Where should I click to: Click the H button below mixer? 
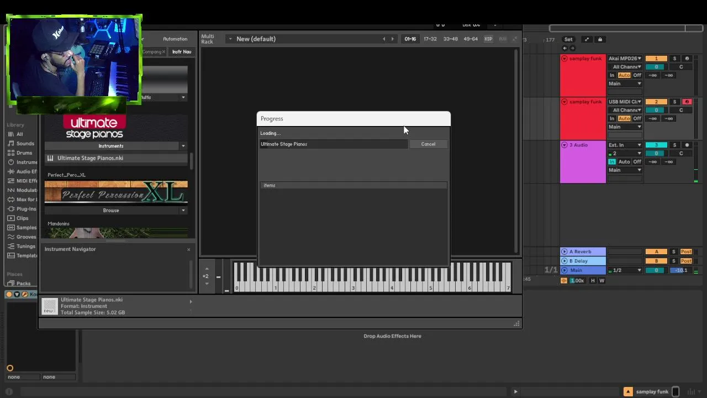[x=593, y=281]
